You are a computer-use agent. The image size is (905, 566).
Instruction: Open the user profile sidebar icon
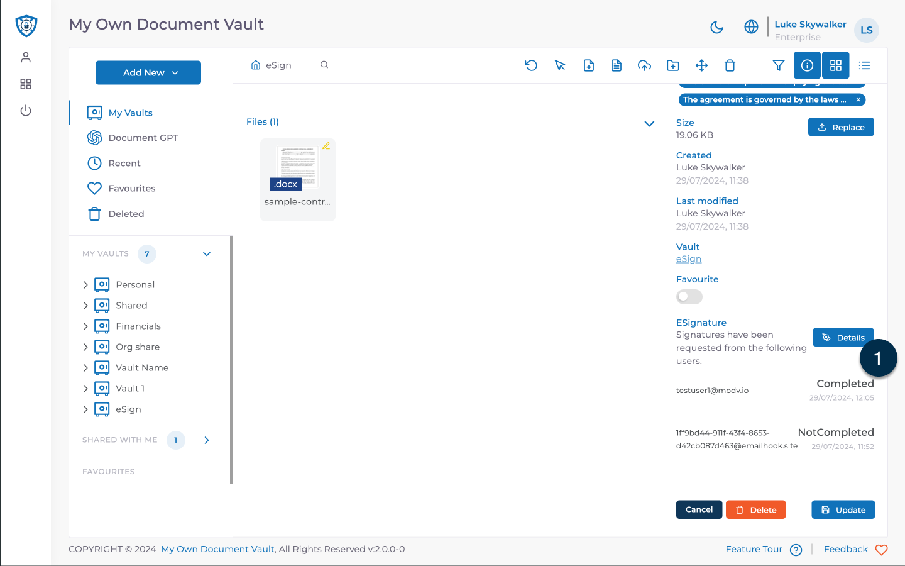point(26,57)
